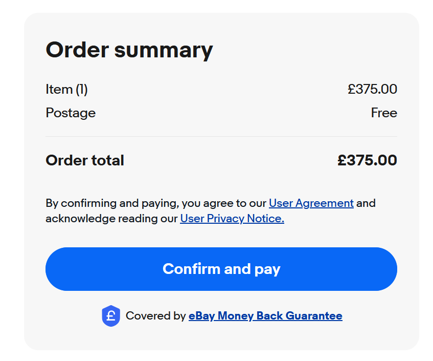Click the Postage label
433x361 pixels.
(x=71, y=113)
